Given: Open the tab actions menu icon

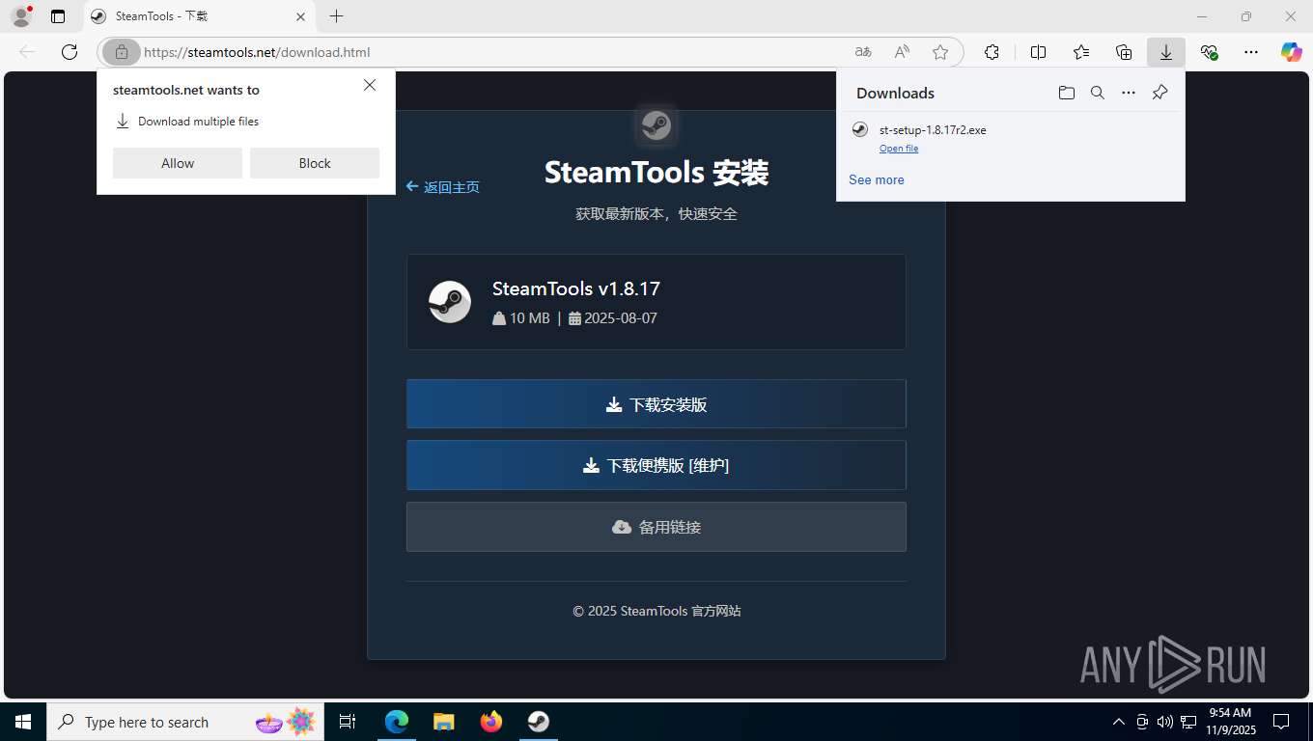Looking at the screenshot, I should 58,16.
